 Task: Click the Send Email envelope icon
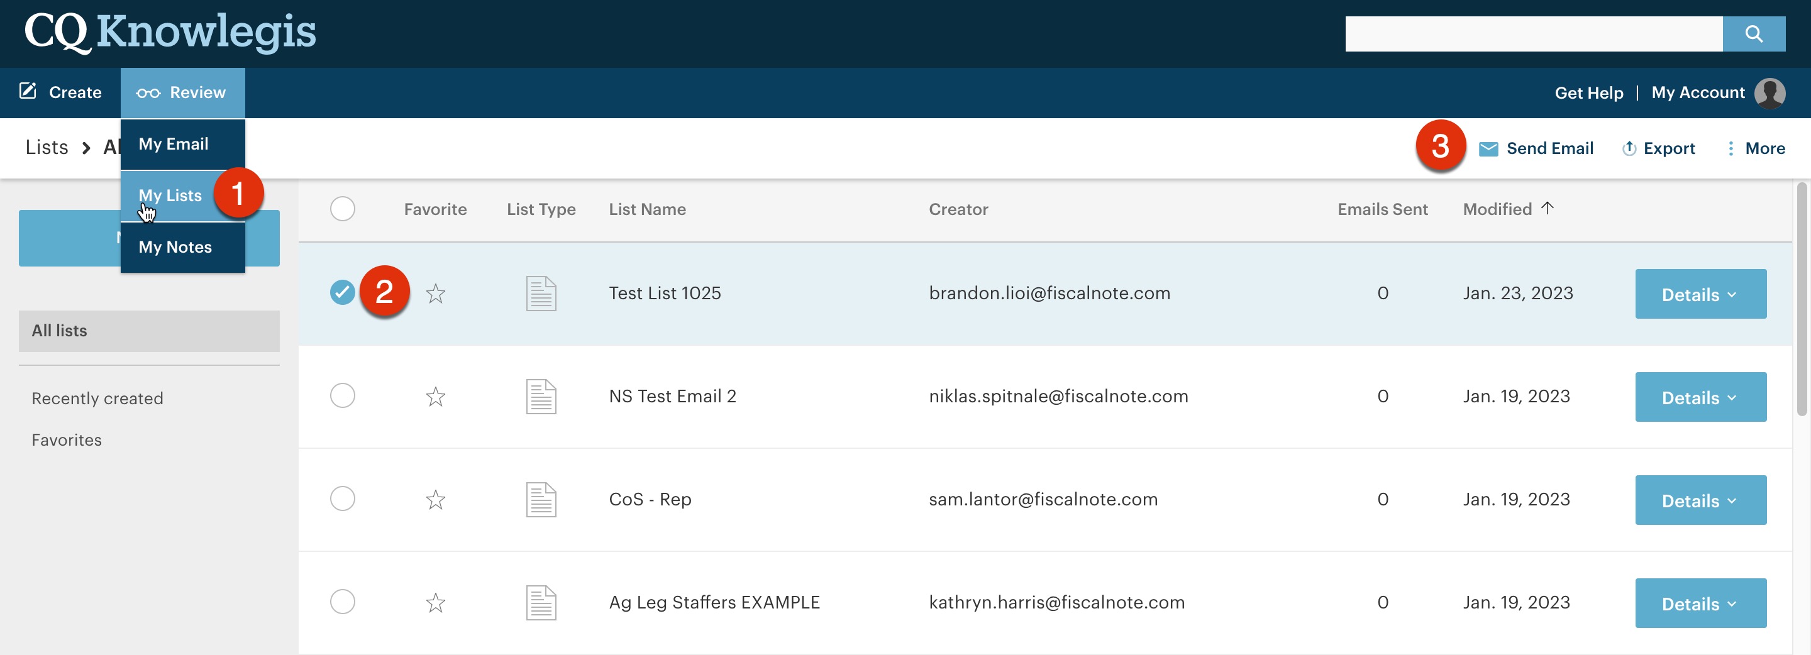click(x=1488, y=149)
